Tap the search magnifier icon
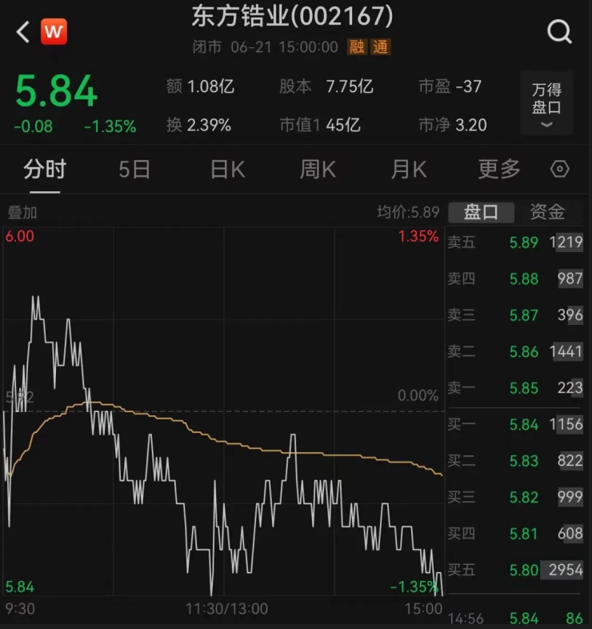The height and width of the screenshot is (629, 592). click(559, 32)
